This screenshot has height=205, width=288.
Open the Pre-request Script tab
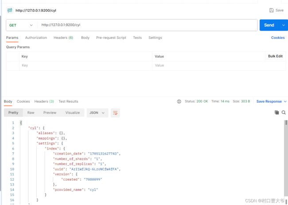pos(111,38)
